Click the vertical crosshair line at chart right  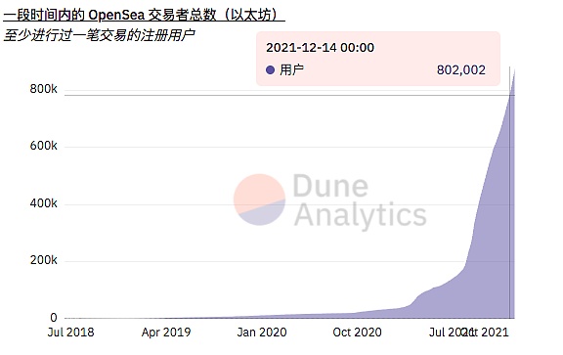[x=509, y=193]
